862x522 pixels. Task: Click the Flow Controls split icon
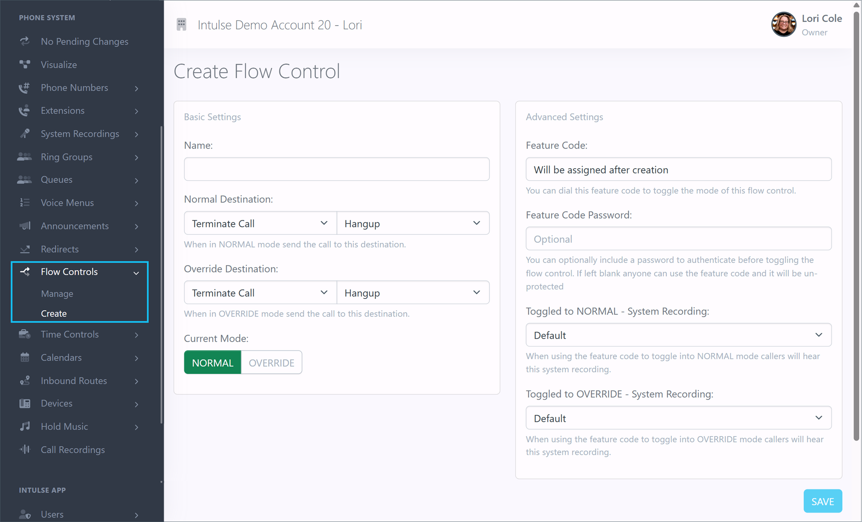pos(25,272)
